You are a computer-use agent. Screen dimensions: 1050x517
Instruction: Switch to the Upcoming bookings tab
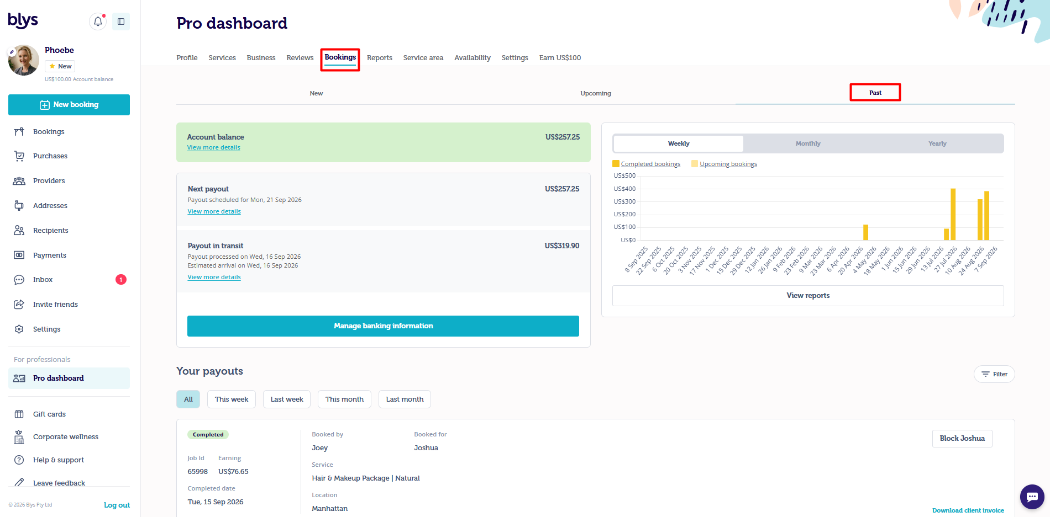tap(596, 93)
